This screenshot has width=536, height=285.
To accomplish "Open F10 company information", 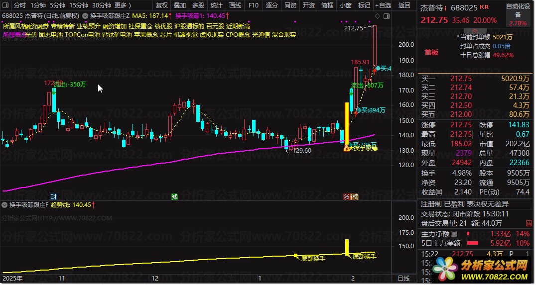I will [x=254, y=5].
